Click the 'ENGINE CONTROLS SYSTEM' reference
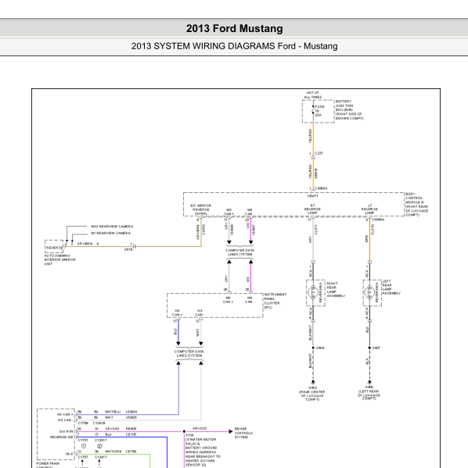Screen dimensions: 468x468 point(243,433)
